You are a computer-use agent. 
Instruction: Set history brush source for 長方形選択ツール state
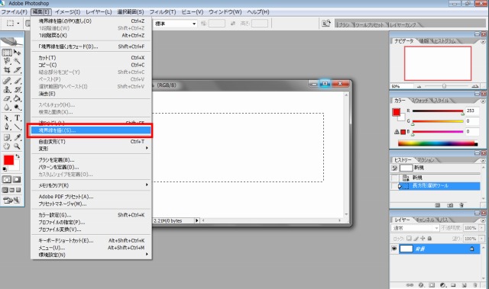point(395,186)
